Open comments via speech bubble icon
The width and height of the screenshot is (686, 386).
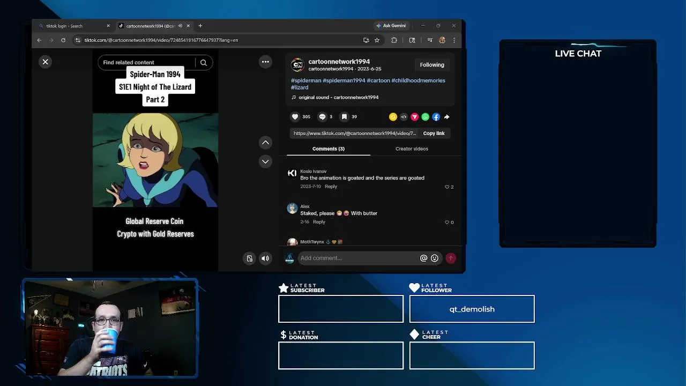(x=322, y=117)
